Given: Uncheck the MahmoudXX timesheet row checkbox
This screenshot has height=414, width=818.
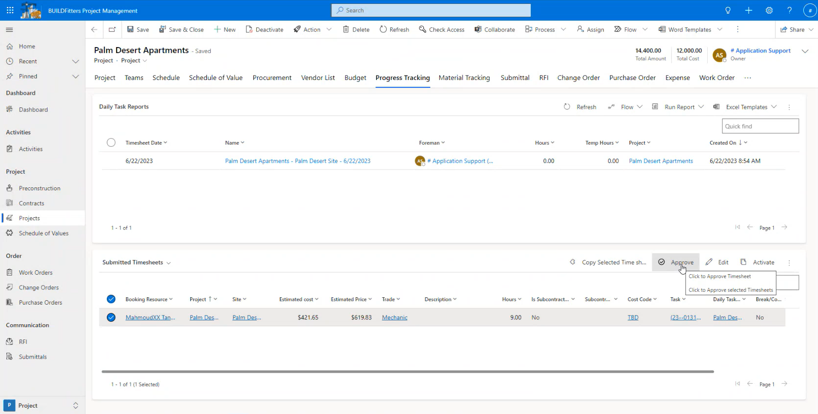Looking at the screenshot, I should [x=111, y=317].
